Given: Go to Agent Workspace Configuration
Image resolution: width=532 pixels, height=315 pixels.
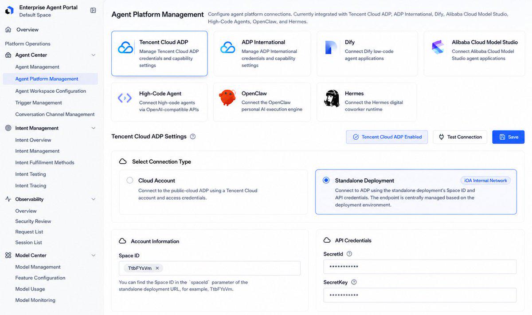Looking at the screenshot, I should 51,91.
